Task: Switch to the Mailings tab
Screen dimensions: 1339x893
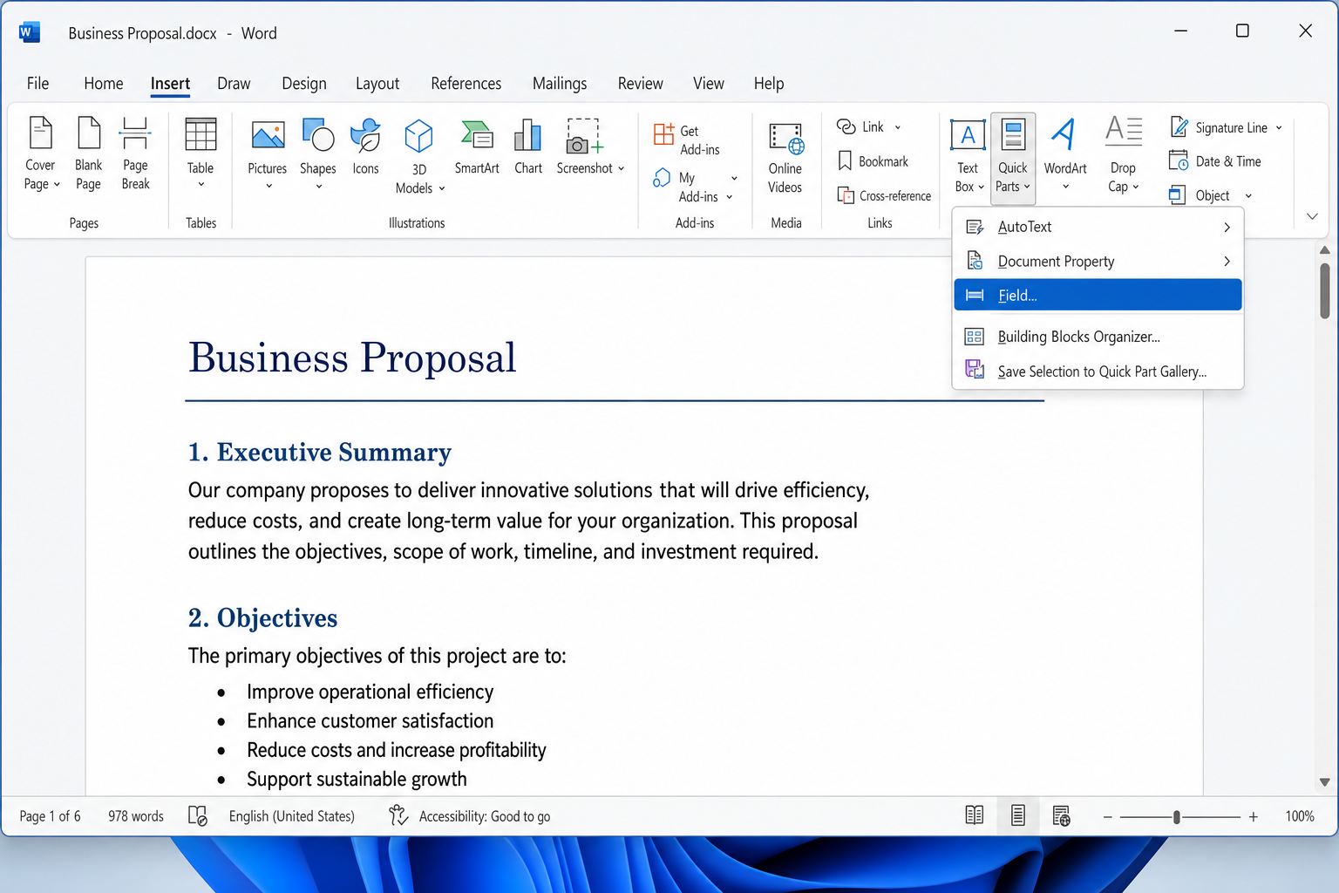Action: coord(560,84)
